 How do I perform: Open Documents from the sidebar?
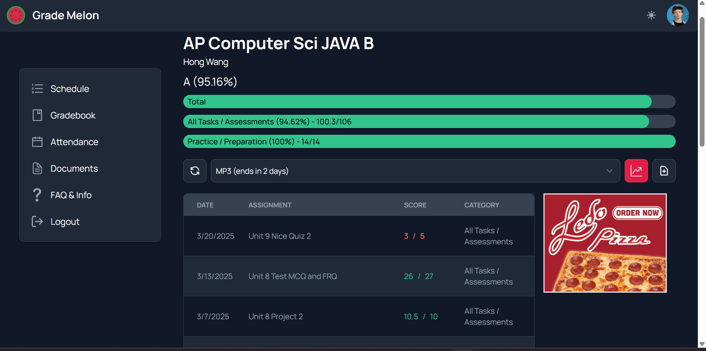pyautogui.click(x=74, y=168)
